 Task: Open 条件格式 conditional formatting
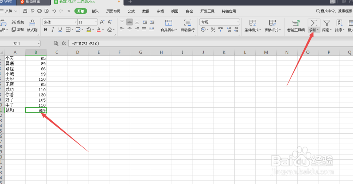(x=253, y=26)
